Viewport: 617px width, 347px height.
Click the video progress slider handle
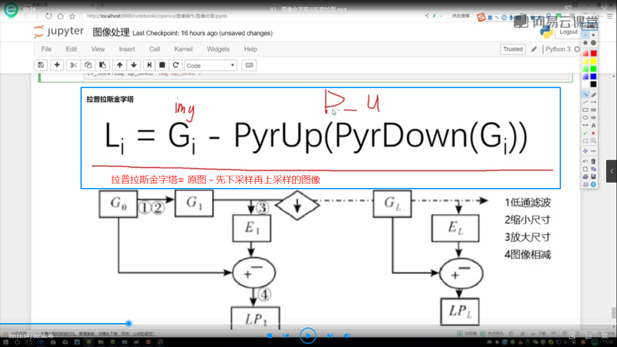(129, 324)
